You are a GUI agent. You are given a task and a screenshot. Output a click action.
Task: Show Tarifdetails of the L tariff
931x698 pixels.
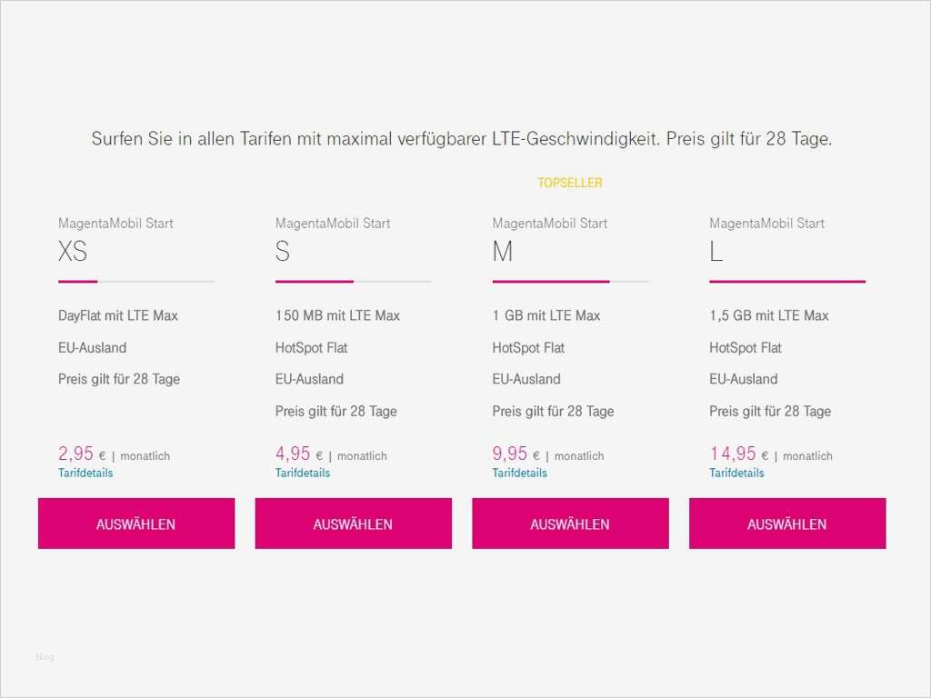[x=736, y=474]
